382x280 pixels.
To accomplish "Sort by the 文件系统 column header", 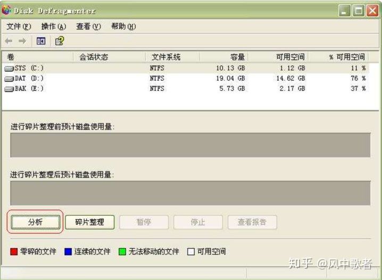I will point(172,57).
